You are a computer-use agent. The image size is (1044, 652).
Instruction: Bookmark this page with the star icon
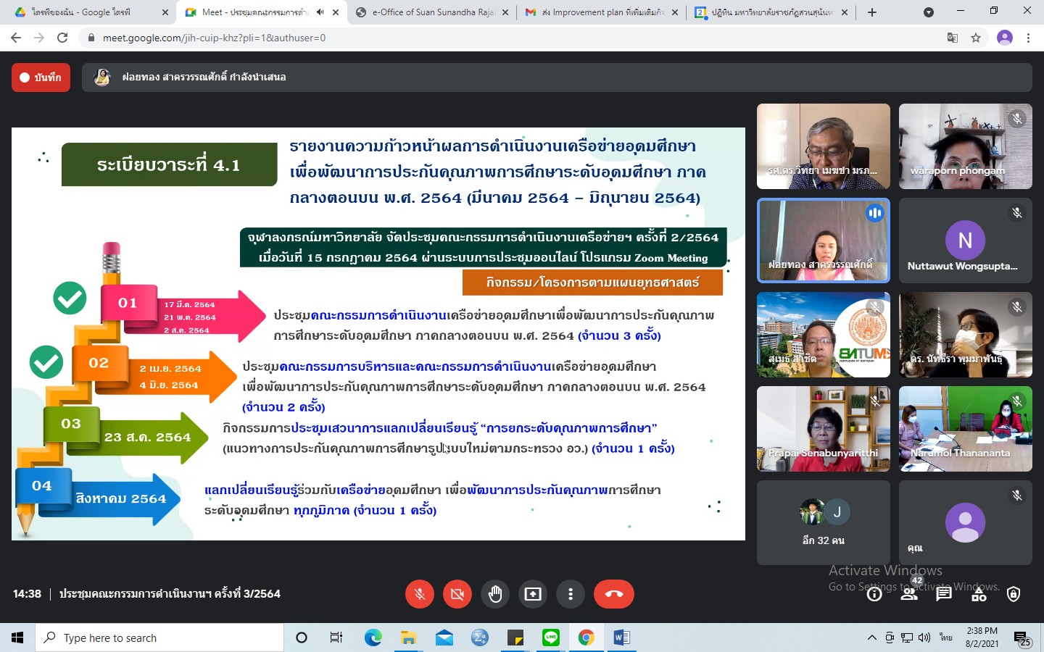[976, 38]
